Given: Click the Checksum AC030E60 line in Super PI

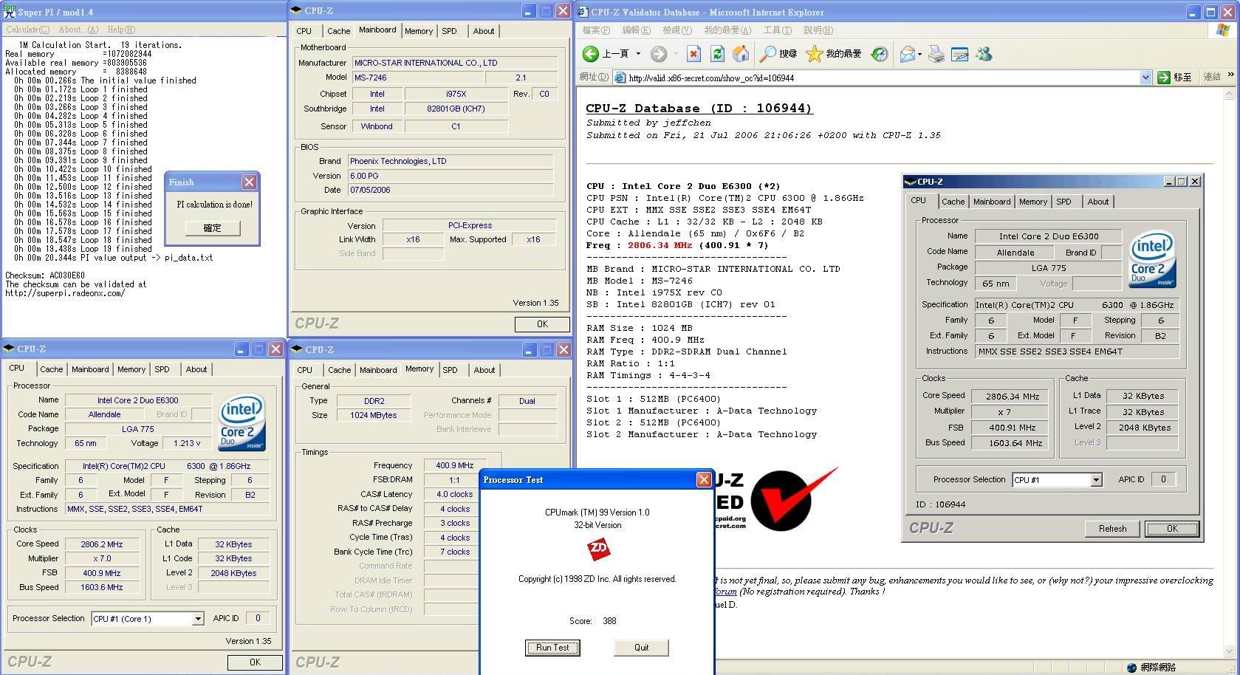Looking at the screenshot, I should (45, 275).
